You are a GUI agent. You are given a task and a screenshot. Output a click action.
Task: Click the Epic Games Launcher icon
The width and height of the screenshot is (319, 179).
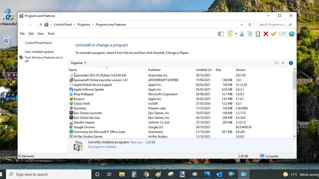click(71, 113)
